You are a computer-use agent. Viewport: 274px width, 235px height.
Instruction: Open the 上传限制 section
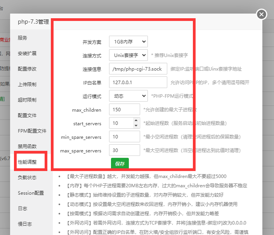pos(27,85)
